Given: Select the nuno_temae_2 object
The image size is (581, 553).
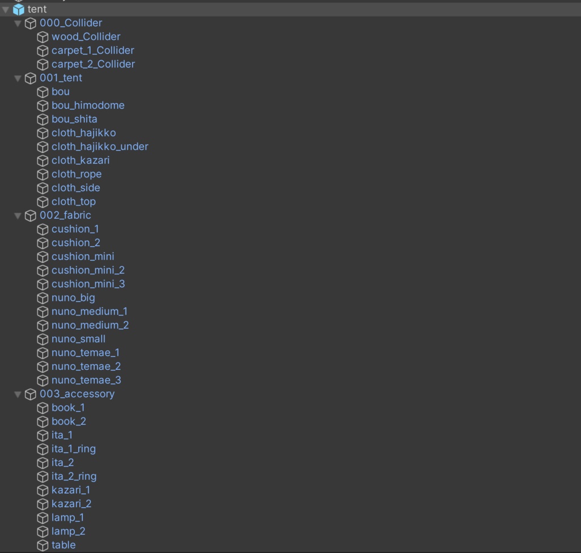Looking at the screenshot, I should 86,366.
